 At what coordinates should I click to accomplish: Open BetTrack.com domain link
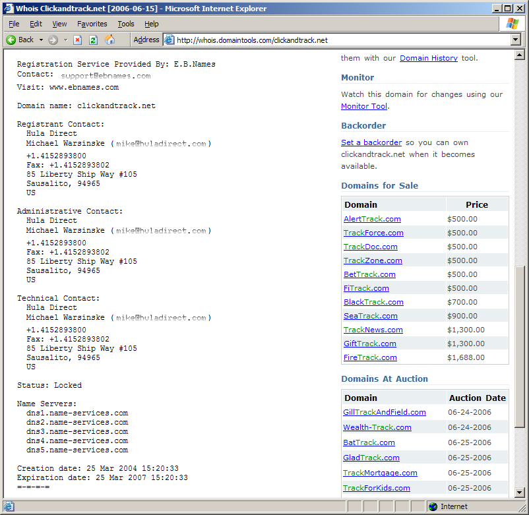pyautogui.click(x=369, y=274)
